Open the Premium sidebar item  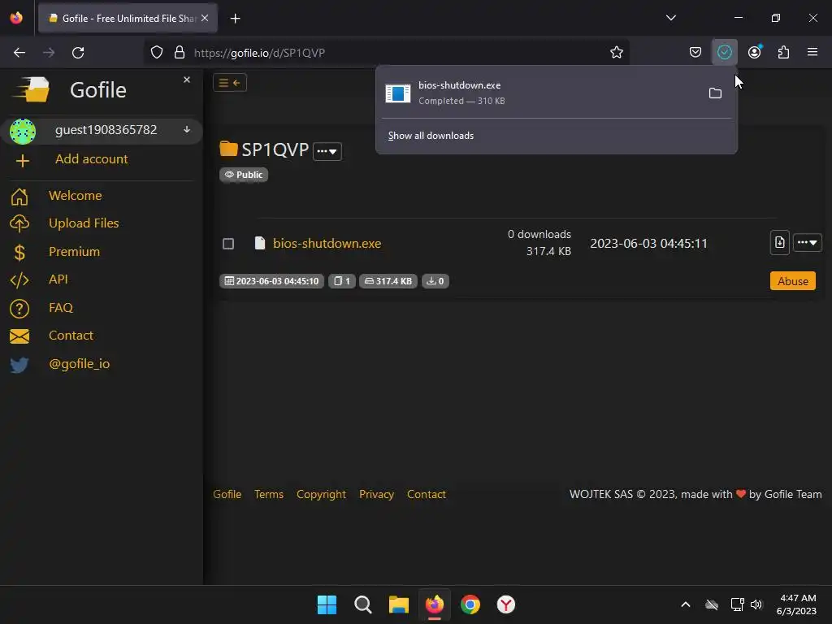coord(74,252)
